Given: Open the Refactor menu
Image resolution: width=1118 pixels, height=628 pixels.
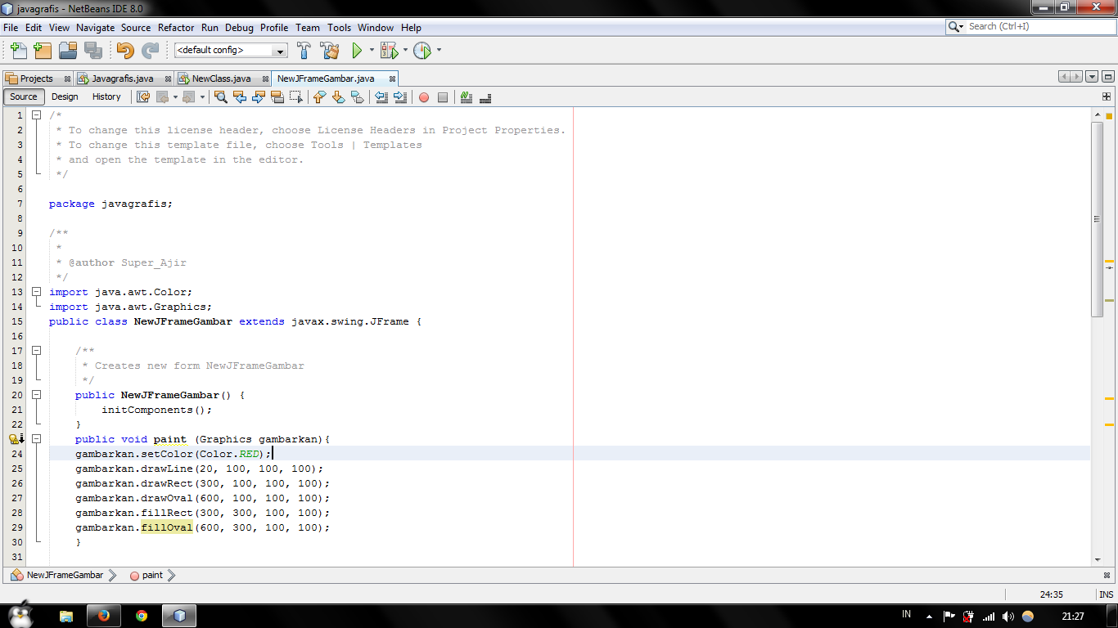Looking at the screenshot, I should click(176, 28).
